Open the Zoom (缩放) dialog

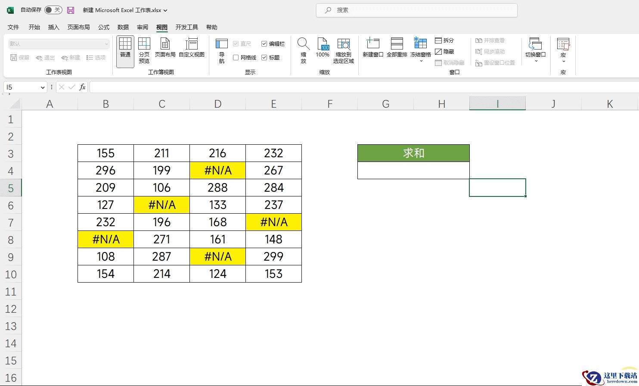[304, 50]
